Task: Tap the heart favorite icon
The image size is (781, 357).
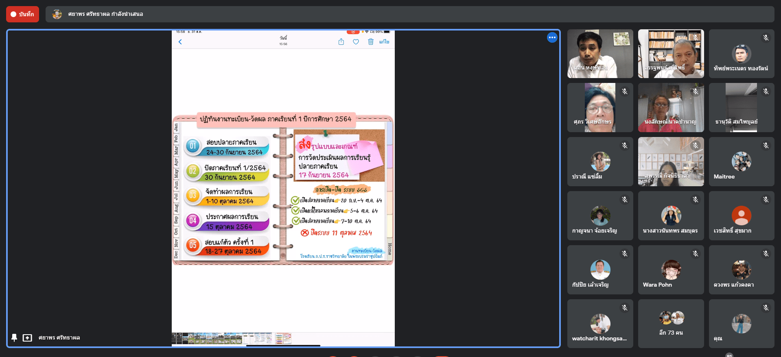Action: [x=356, y=42]
